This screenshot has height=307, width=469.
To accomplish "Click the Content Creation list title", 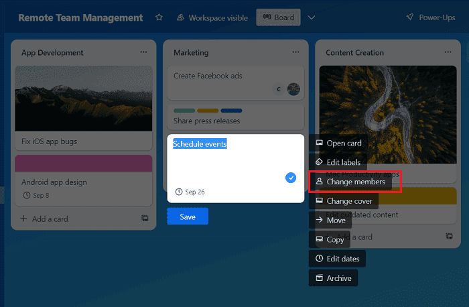I will coord(354,53).
